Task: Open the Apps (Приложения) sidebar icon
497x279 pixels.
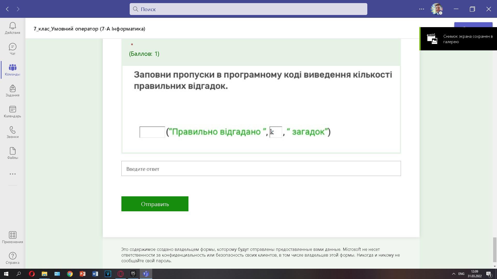Action: coord(12,237)
